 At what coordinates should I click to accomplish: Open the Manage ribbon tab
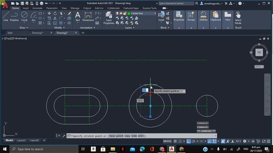pyautogui.click(x=75, y=8)
